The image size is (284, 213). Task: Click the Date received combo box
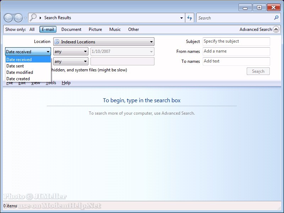[28, 51]
